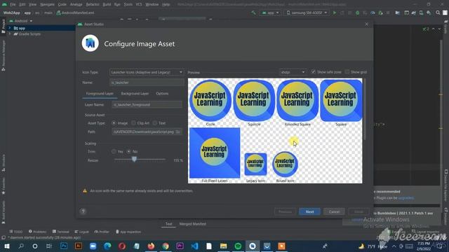Click the Name input field
Image resolution: width=449 pixels, height=252 pixels.
click(x=147, y=83)
